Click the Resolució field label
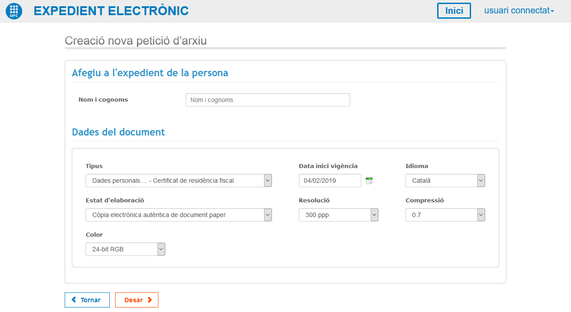 [x=314, y=201]
